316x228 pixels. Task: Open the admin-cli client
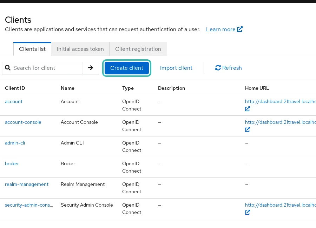[x=15, y=143]
